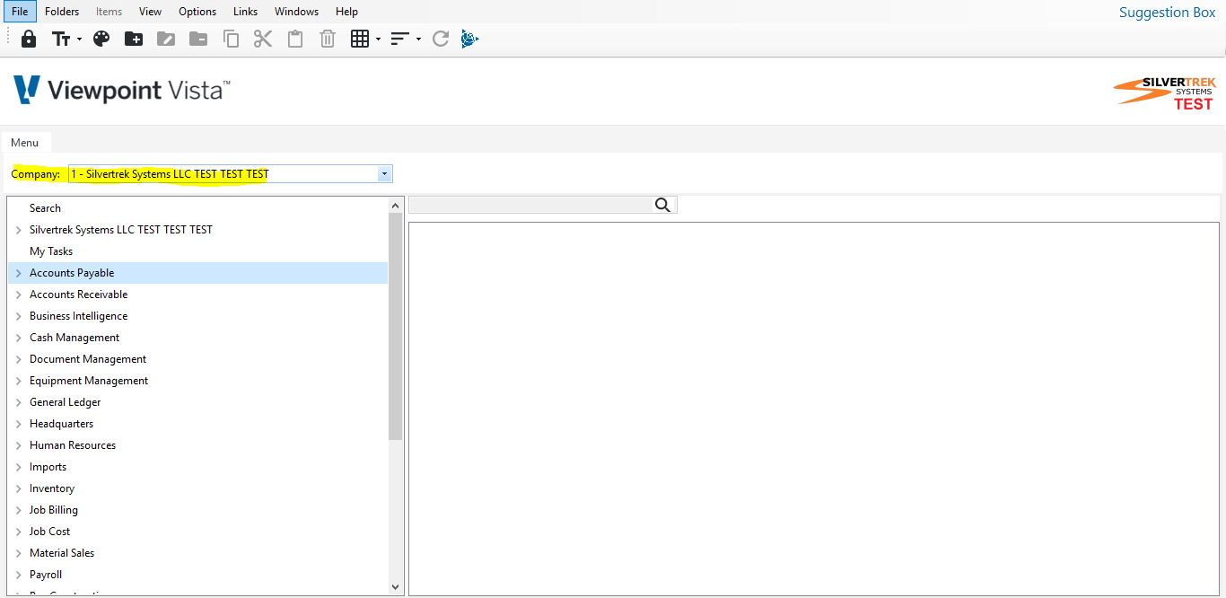
Task: Click the blue globe icon in toolbar
Action: pos(470,39)
